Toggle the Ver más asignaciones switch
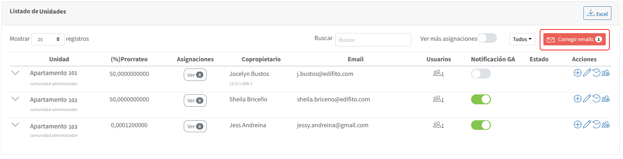Screen dimensions: 623x159 tap(487, 38)
